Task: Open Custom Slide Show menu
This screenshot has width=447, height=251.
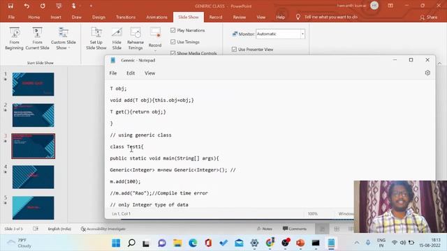Action: point(64,38)
